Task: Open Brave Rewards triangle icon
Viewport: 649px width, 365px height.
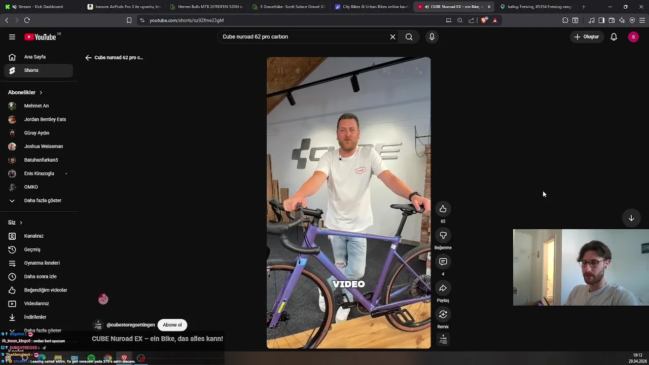Action: 495,20
